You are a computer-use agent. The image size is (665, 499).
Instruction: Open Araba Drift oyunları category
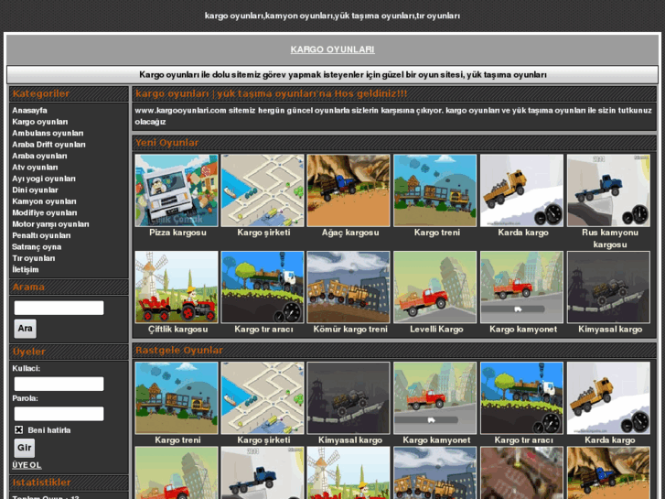[x=48, y=145]
